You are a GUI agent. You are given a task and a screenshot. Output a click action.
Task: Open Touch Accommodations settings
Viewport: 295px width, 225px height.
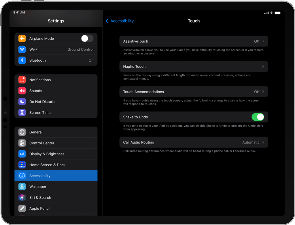(194, 92)
